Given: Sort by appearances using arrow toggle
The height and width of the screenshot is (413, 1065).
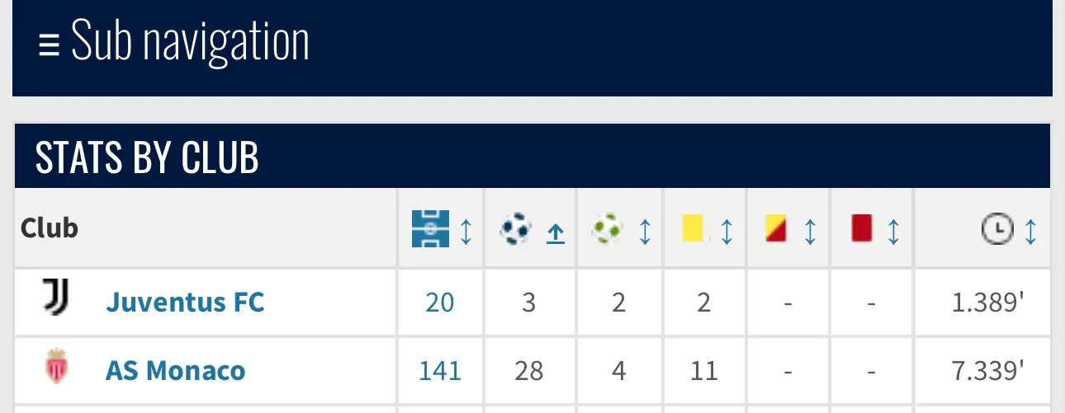Looking at the screenshot, I should coord(466,232).
